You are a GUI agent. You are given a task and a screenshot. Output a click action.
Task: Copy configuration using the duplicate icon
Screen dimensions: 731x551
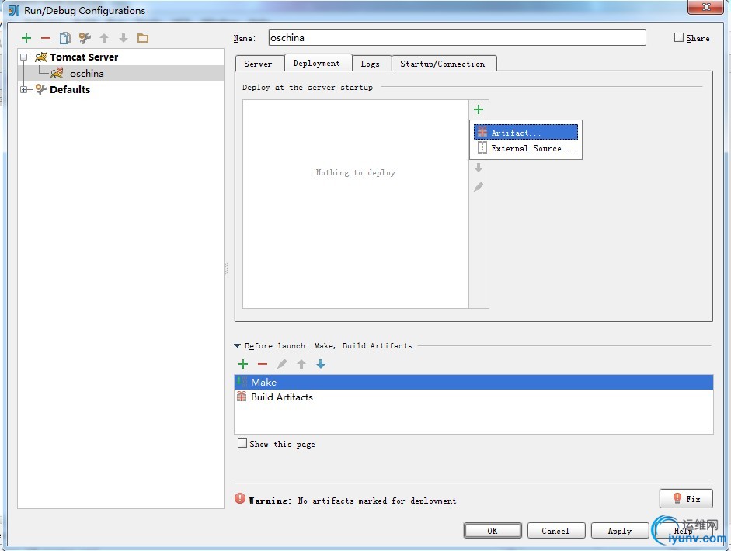[x=64, y=38]
